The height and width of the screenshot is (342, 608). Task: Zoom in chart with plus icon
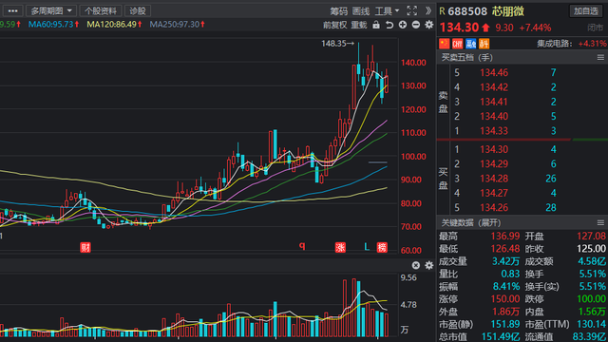pos(403,25)
